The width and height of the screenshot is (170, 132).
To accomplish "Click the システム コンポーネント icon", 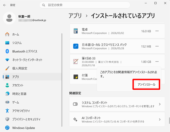I will click(x=75, y=104).
